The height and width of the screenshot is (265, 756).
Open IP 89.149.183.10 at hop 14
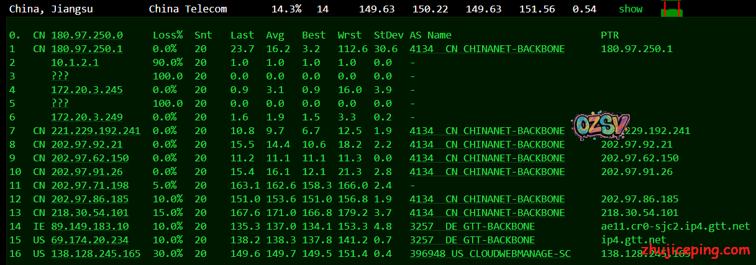click(x=90, y=227)
